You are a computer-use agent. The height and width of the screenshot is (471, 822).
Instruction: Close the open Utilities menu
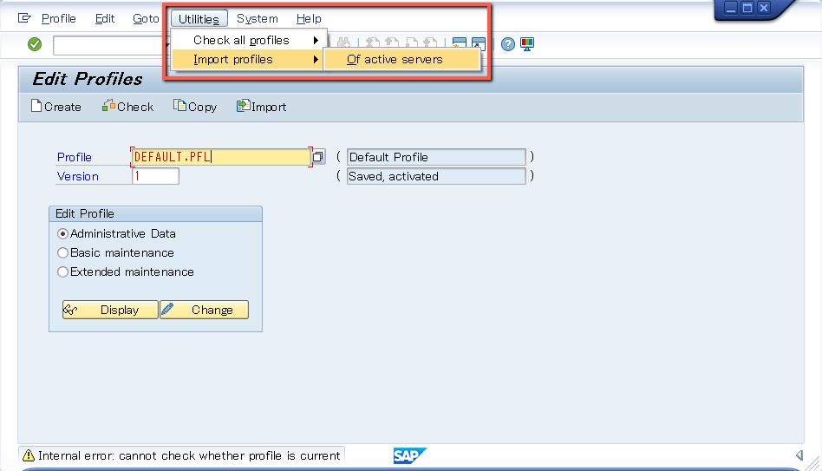(x=199, y=18)
